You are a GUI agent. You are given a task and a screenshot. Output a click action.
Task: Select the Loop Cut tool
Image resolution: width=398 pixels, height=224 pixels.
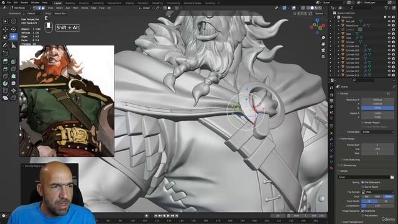tap(14, 69)
